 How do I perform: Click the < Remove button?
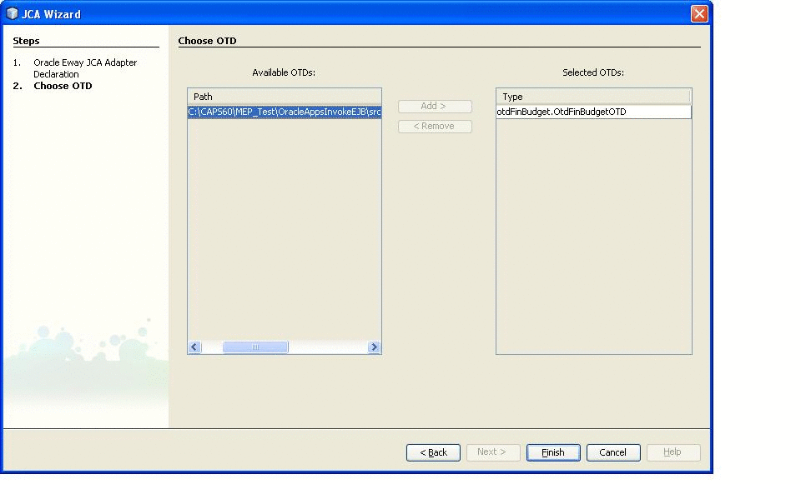point(435,126)
